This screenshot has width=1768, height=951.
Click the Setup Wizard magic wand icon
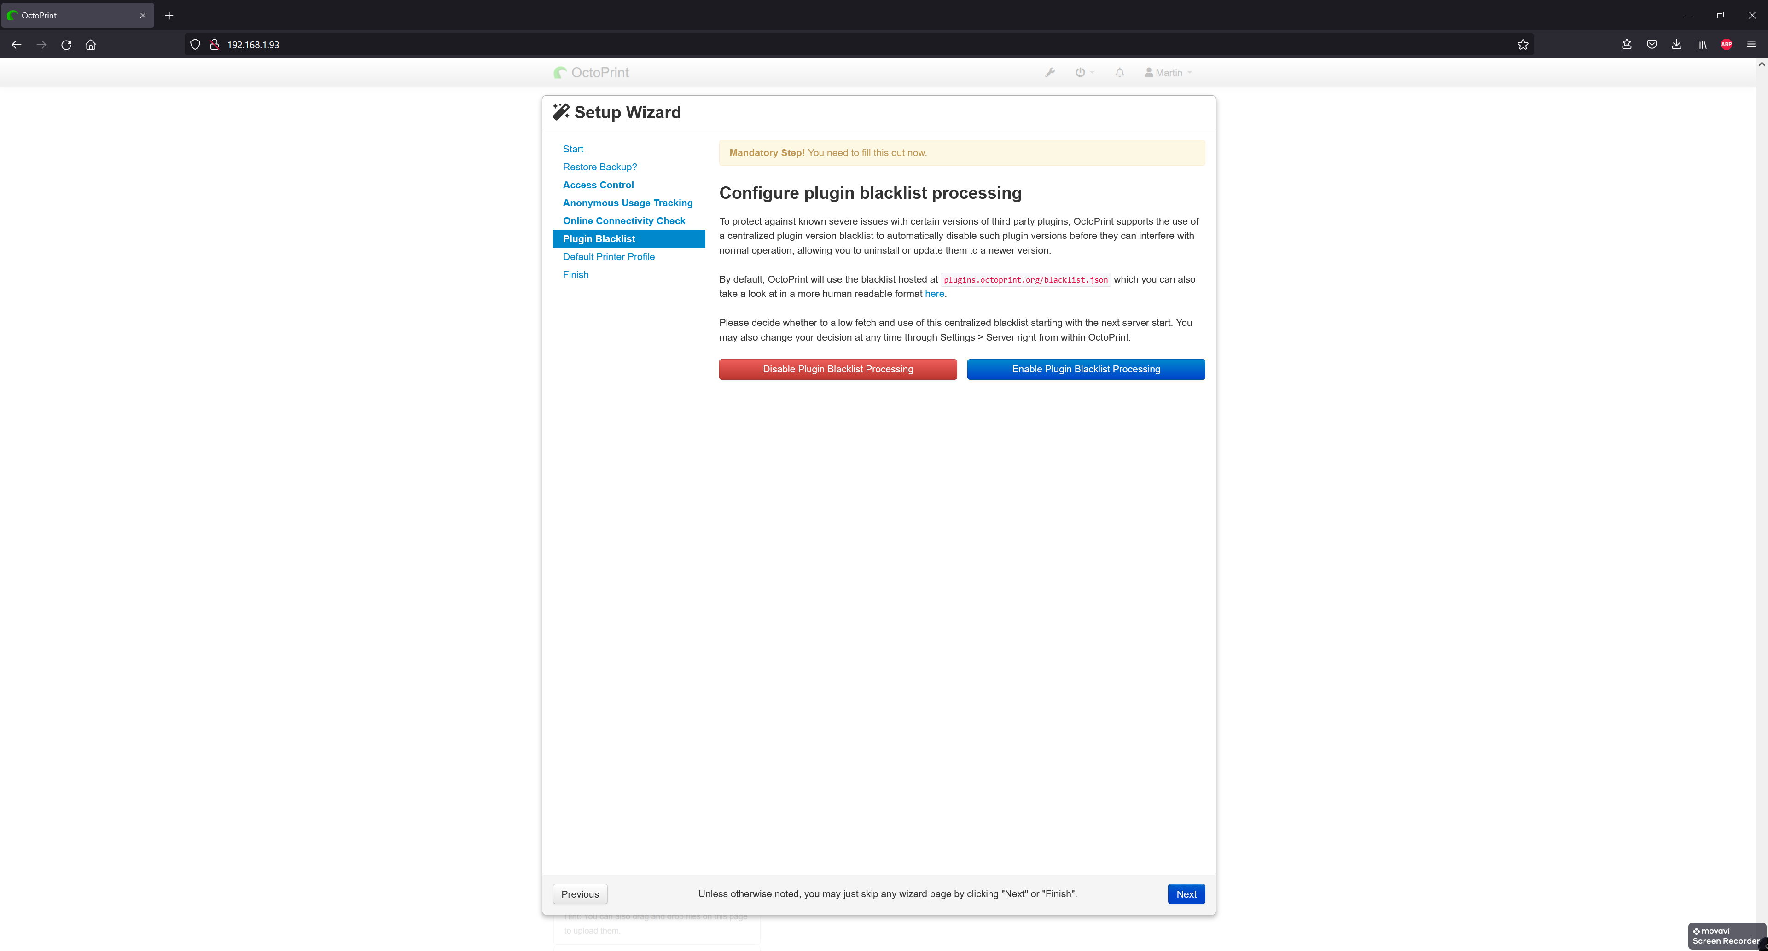tap(561, 112)
